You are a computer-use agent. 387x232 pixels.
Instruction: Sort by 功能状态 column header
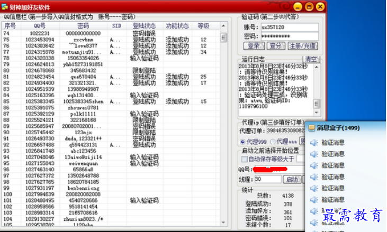tap(177, 25)
